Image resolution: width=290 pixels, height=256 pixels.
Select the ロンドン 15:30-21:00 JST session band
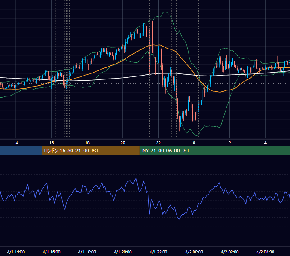click(90, 151)
